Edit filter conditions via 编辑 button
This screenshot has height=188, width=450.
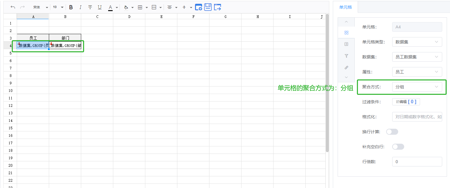click(406, 102)
